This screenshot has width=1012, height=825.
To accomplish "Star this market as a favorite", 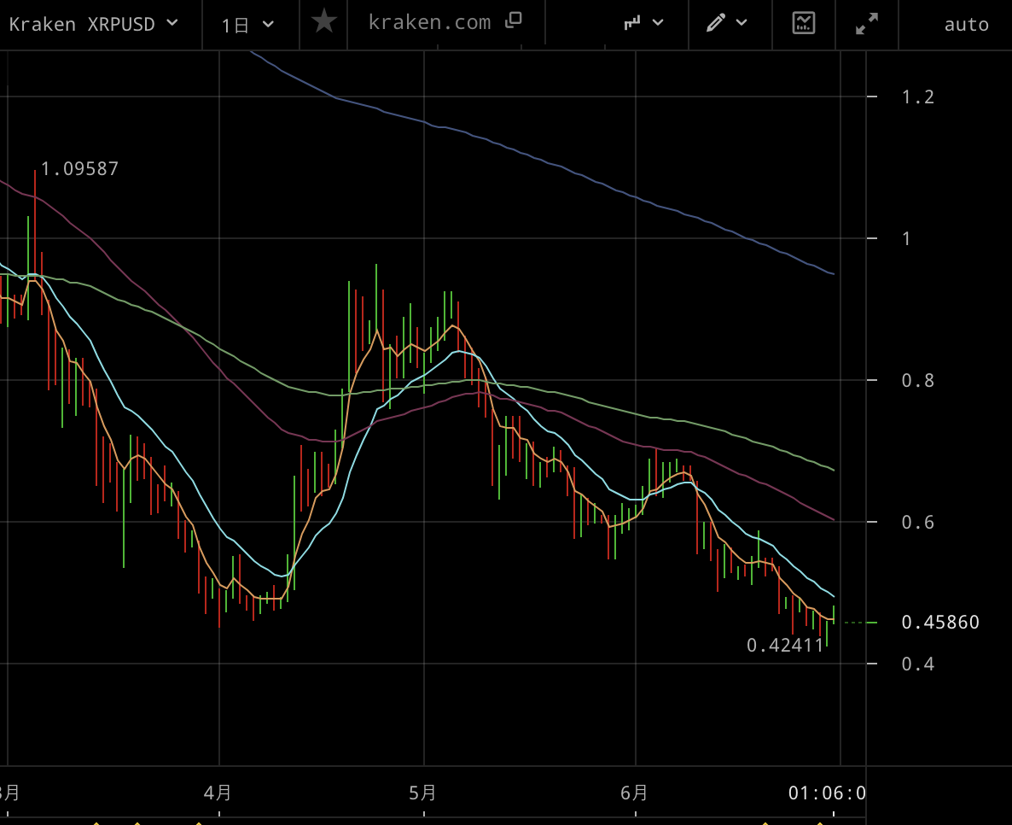I will click(324, 22).
